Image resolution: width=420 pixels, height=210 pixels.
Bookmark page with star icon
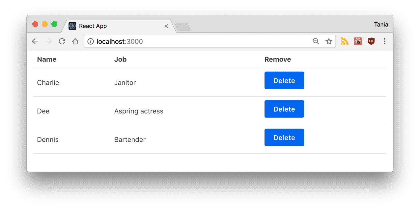coord(328,41)
